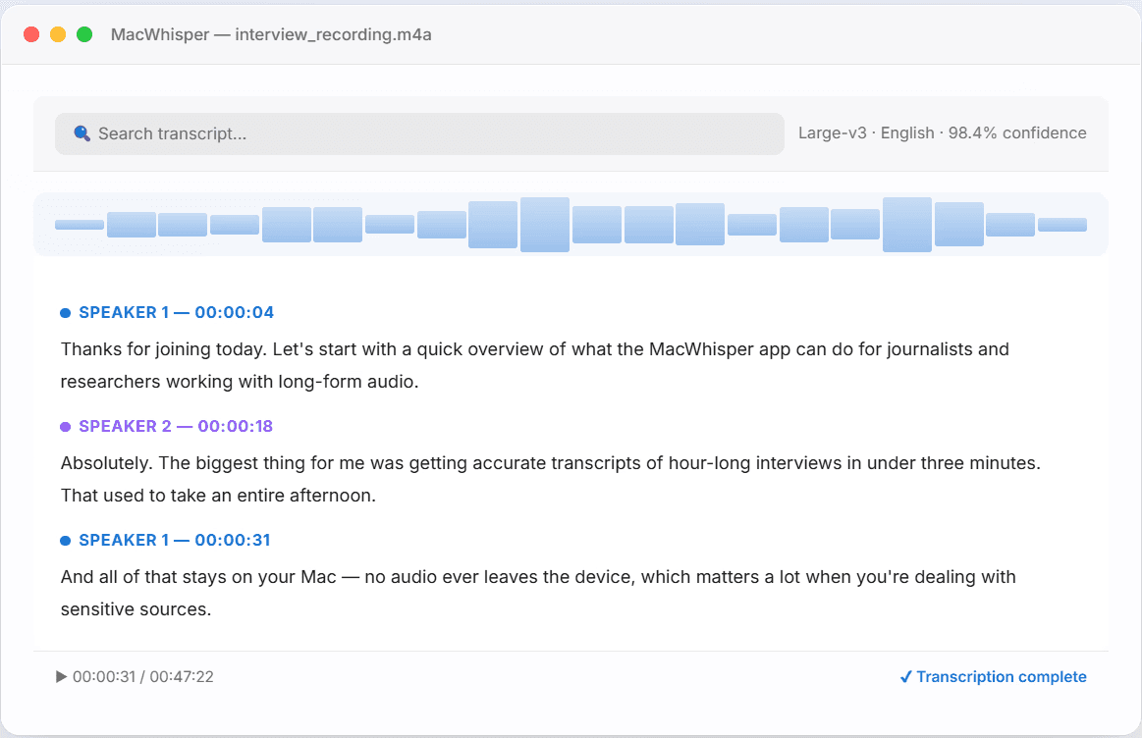
Task: Select the SPEAKER 1 — 00:00:04 label
Action: (x=176, y=312)
